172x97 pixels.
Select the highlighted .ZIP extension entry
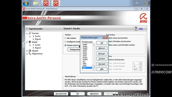[x=87, y=68]
